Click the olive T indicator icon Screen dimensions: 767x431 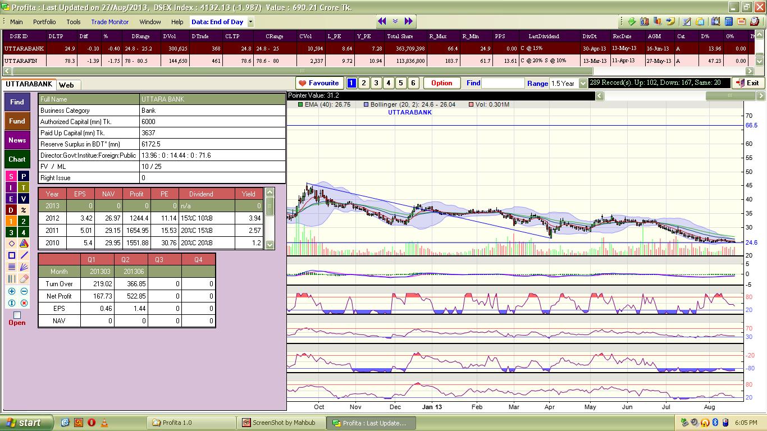tap(24, 187)
